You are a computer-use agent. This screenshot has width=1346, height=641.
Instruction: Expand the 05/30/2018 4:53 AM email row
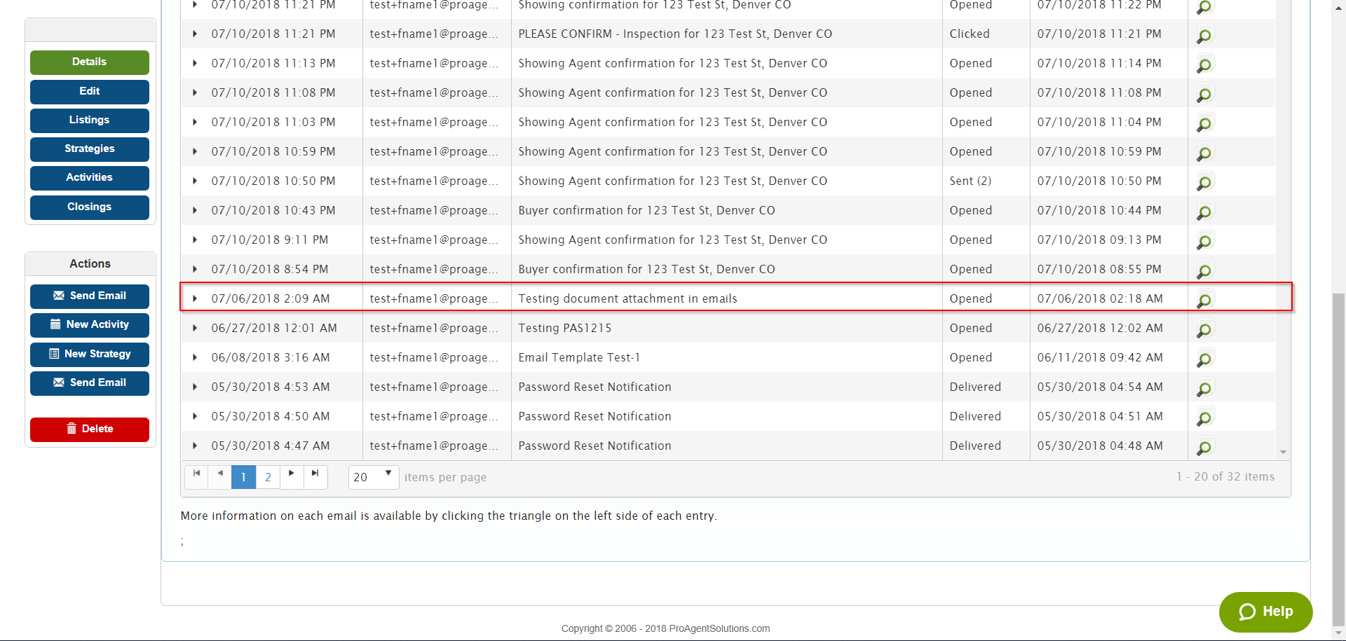[x=195, y=387]
